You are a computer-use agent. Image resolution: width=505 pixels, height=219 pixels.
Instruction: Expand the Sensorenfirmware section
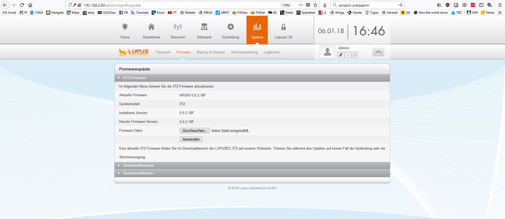138,165
